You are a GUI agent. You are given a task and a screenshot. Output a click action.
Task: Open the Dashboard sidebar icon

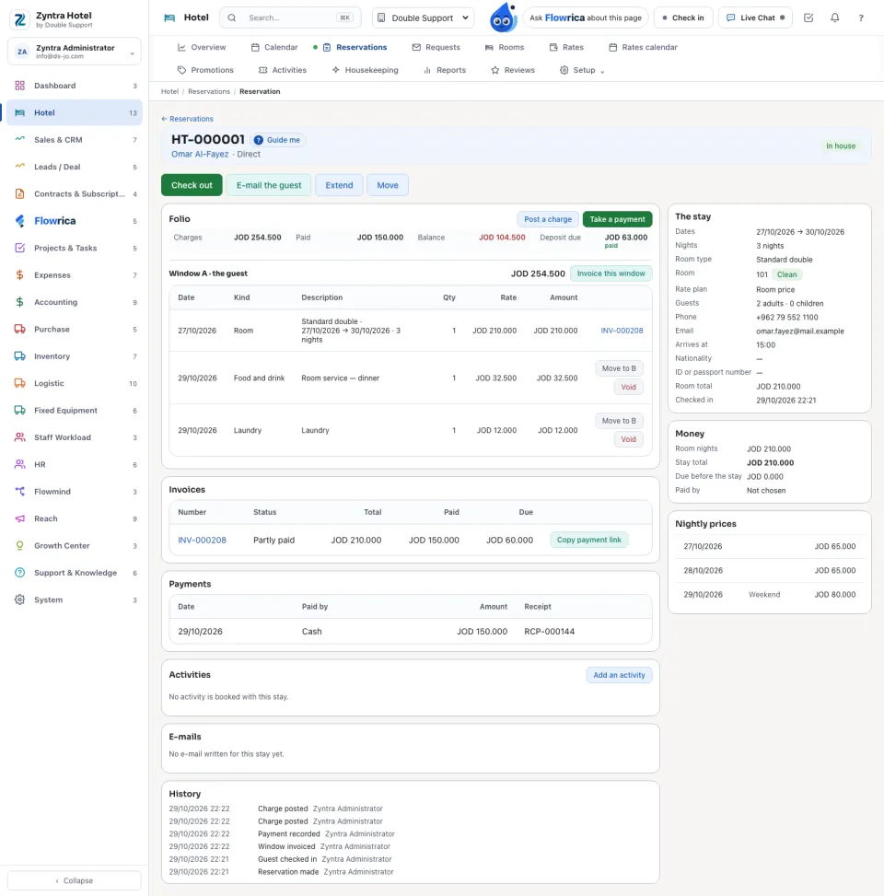click(x=20, y=86)
